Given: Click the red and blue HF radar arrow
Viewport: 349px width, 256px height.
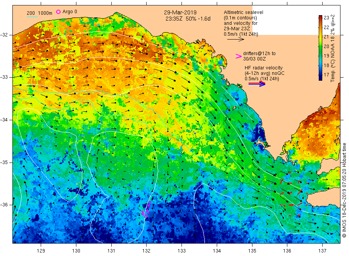Looking at the screenshot, I should (257, 84).
